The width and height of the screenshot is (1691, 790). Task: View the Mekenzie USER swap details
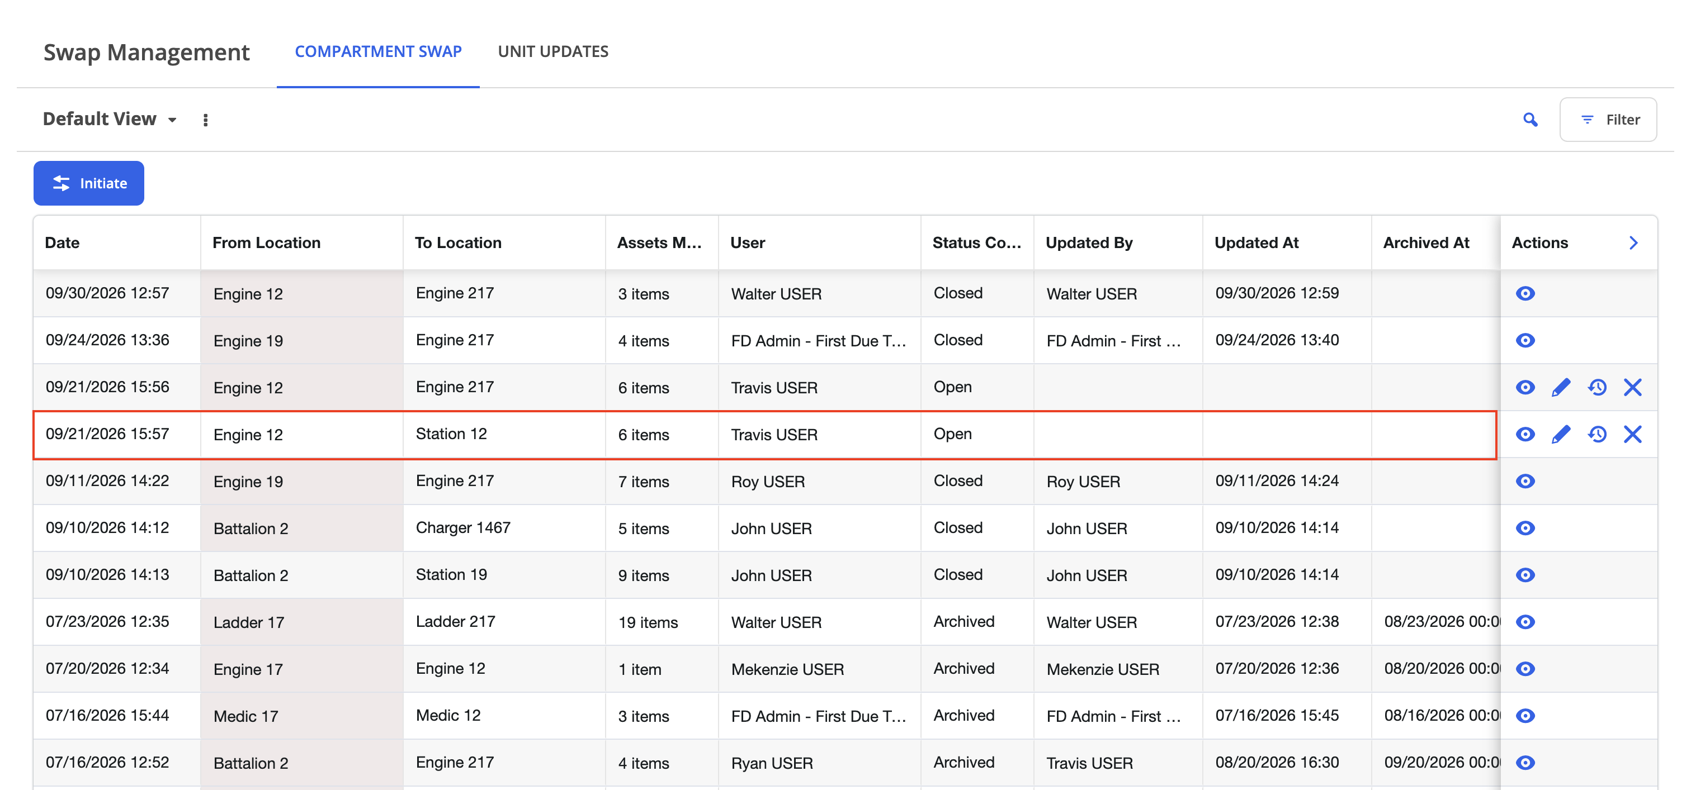coord(1525,669)
